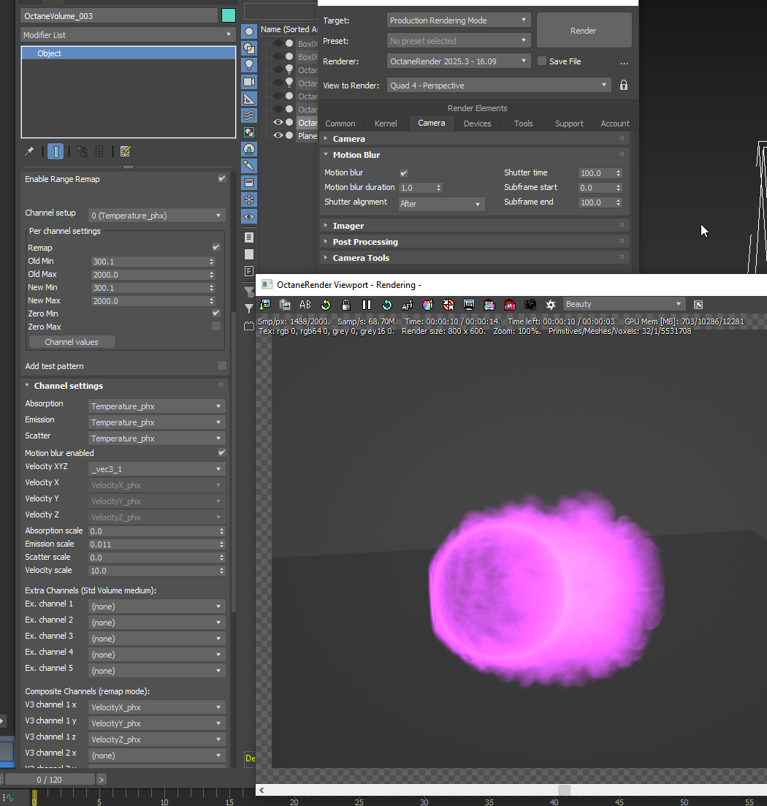The width and height of the screenshot is (767, 806).
Task: Toggle Display Hidden Objects eye icon in sidebar
Action: [x=249, y=216]
